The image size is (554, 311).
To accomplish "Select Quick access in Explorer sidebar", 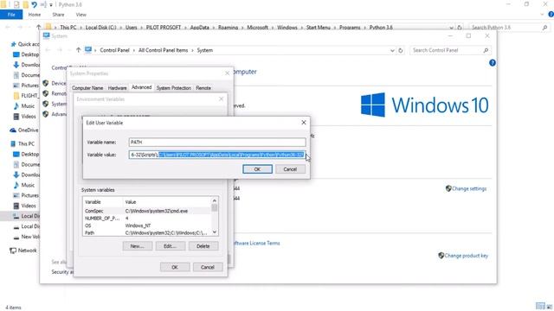I will (x=25, y=44).
